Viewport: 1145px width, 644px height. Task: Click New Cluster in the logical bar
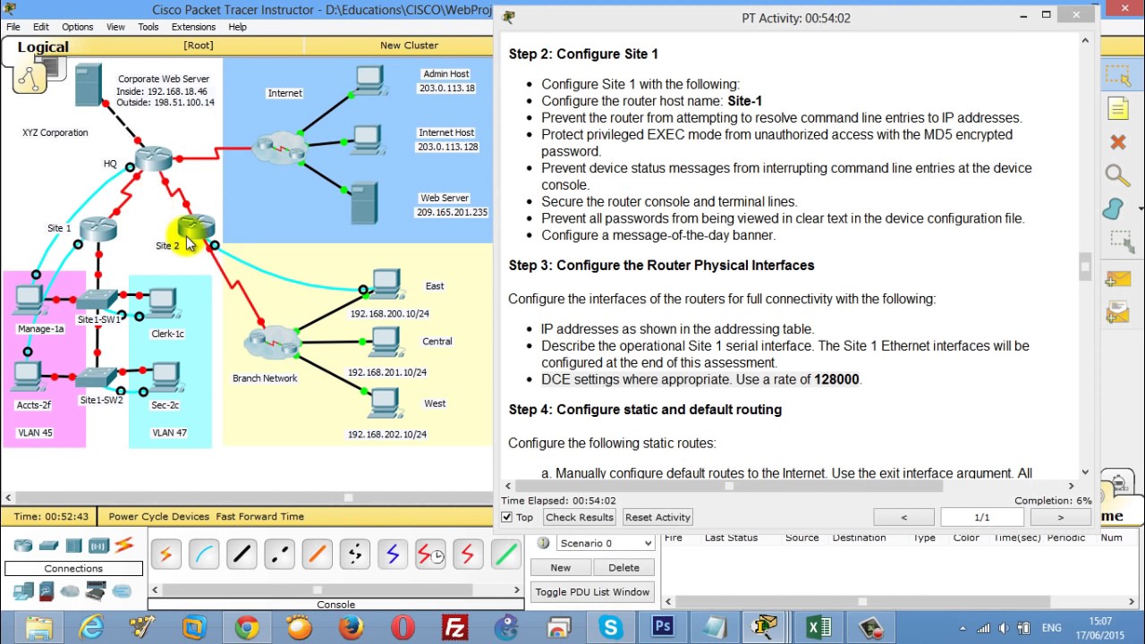[x=409, y=46]
